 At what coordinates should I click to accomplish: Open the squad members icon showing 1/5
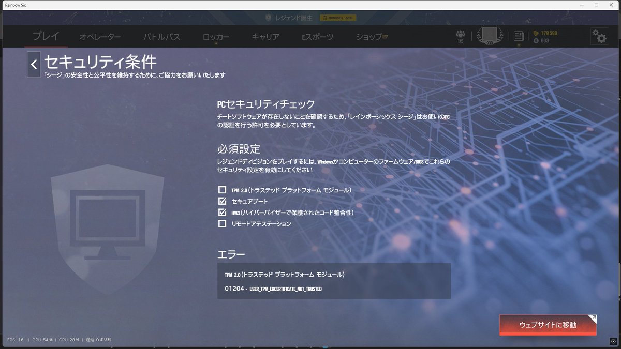click(461, 36)
